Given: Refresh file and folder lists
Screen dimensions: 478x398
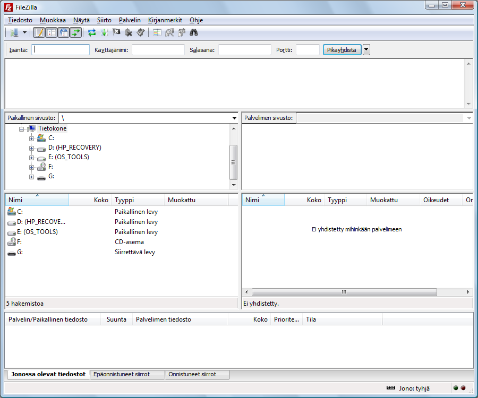Looking at the screenshot, I should click(92, 32).
